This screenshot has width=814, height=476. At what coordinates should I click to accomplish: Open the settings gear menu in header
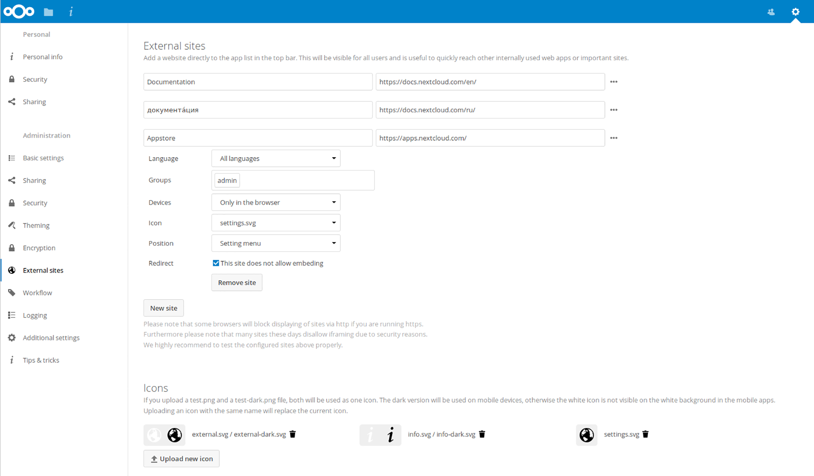[795, 12]
